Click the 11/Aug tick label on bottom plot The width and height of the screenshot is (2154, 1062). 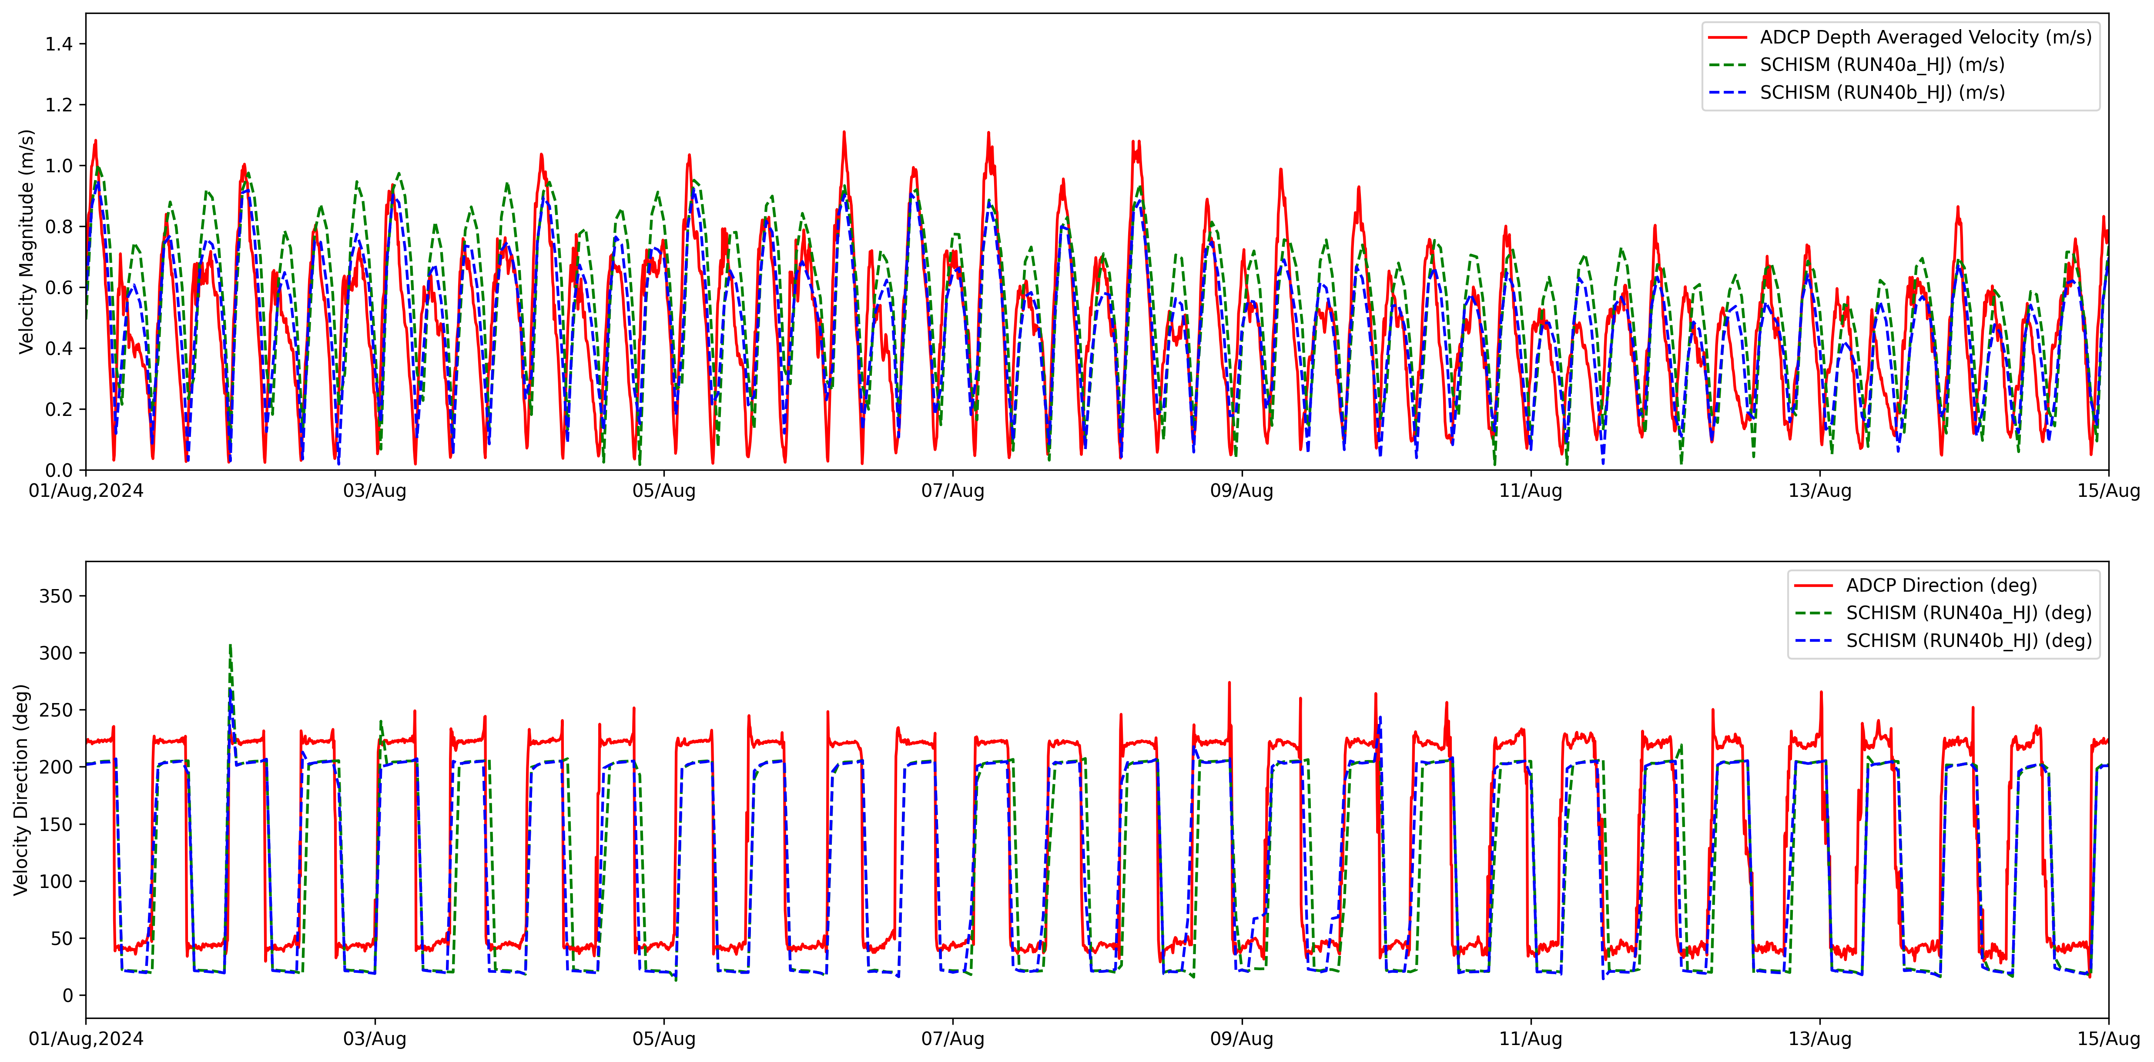pos(1530,1039)
